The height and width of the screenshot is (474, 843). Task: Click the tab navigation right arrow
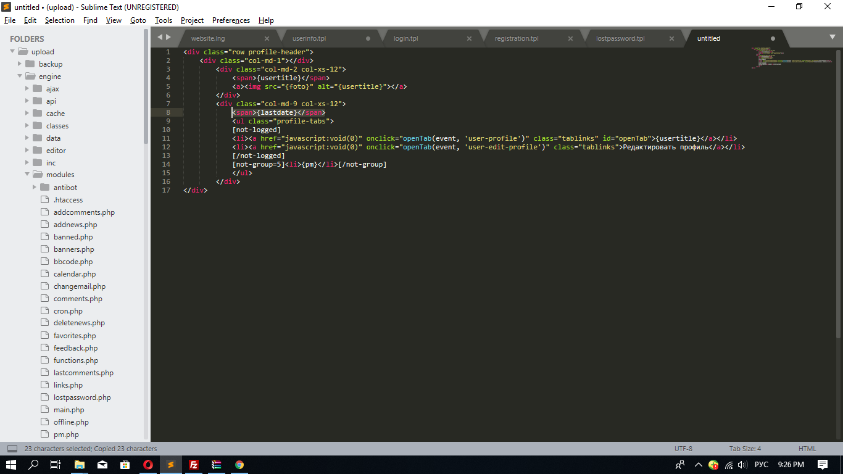pos(168,37)
